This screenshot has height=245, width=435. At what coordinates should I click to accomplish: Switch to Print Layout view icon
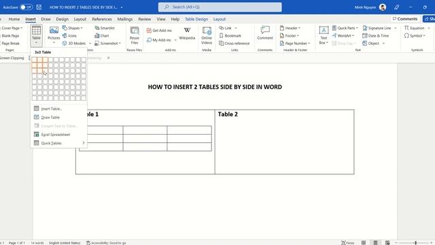[375, 243]
